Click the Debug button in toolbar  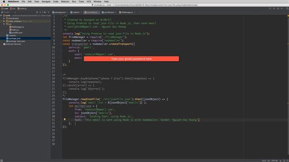point(278,9)
